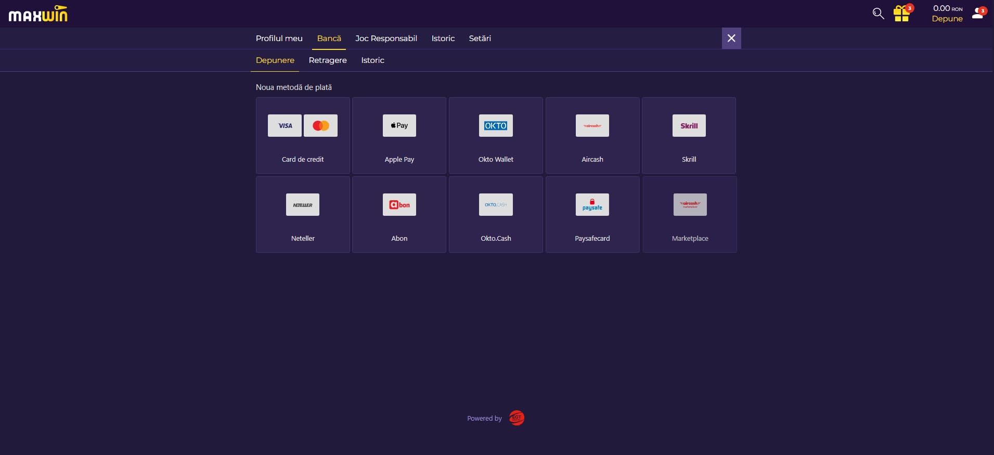Click the 0.00 RON balance

point(948,8)
